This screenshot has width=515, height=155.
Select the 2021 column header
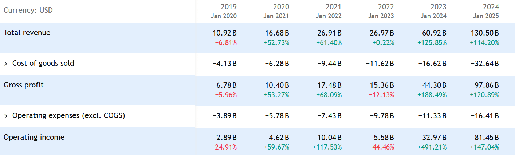click(x=333, y=7)
